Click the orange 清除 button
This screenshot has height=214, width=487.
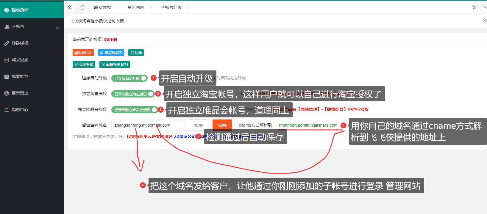click(x=222, y=125)
